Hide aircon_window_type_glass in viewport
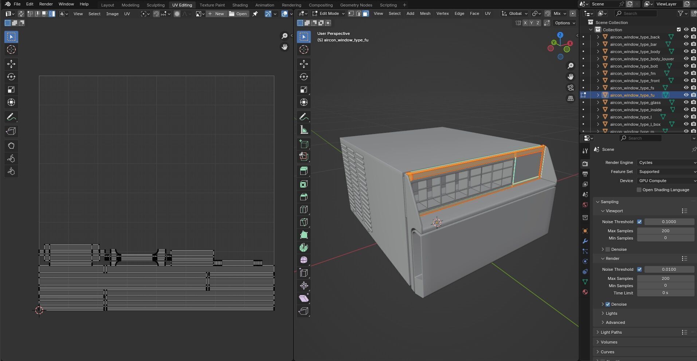Image resolution: width=697 pixels, height=361 pixels. 686,102
